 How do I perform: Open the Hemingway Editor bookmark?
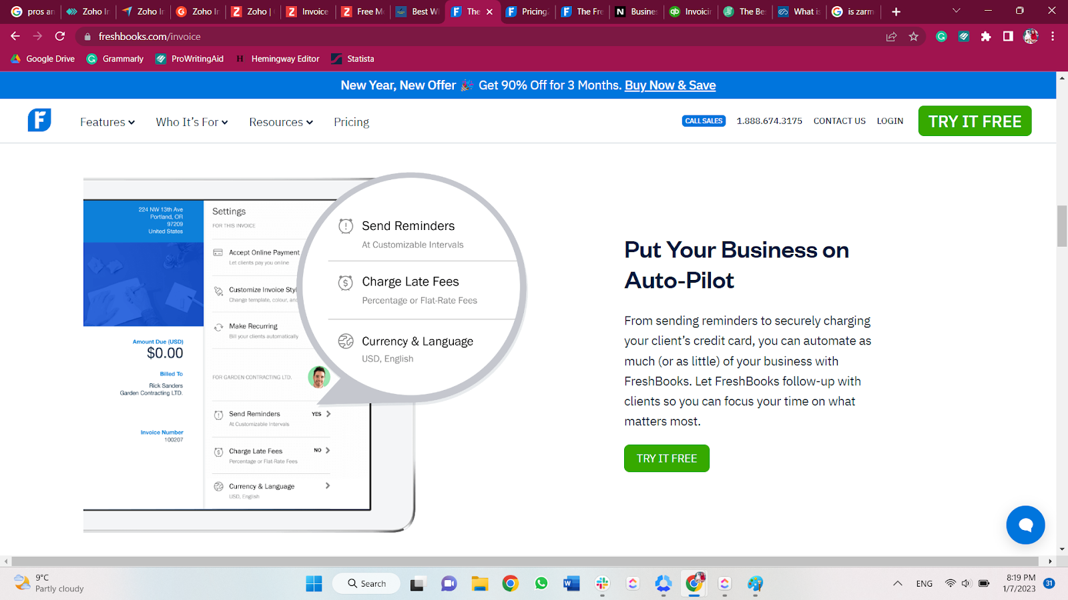pos(278,59)
